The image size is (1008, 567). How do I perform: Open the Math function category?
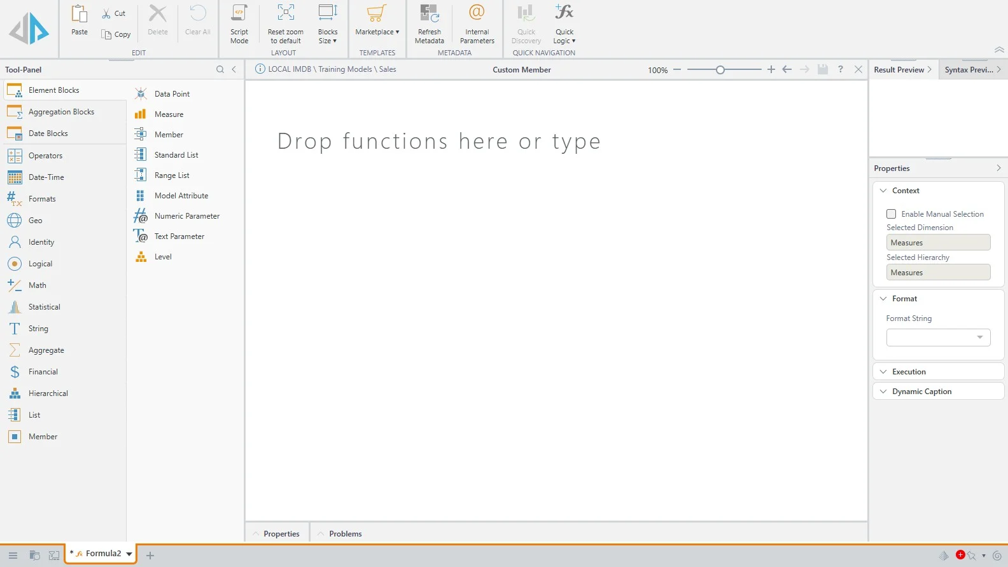click(64, 285)
